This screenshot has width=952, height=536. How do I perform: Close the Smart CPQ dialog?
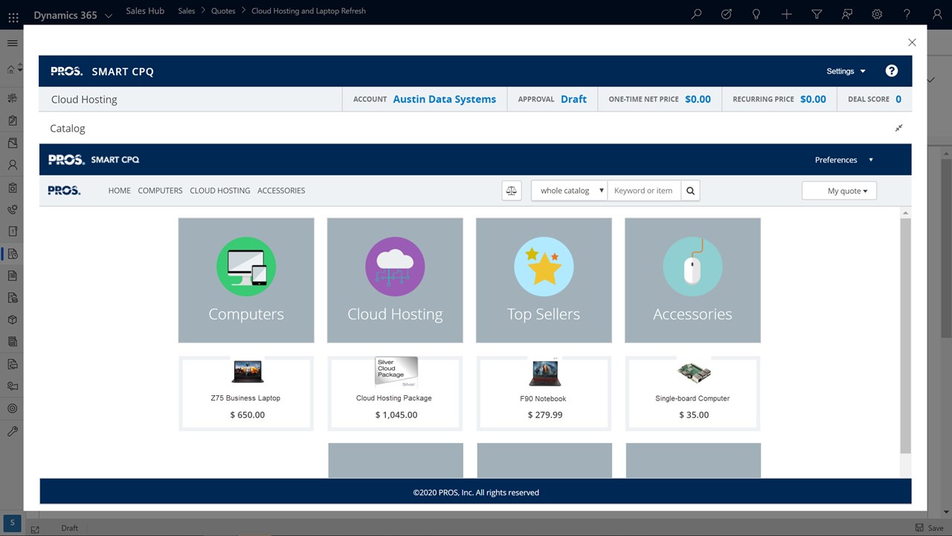(x=912, y=42)
